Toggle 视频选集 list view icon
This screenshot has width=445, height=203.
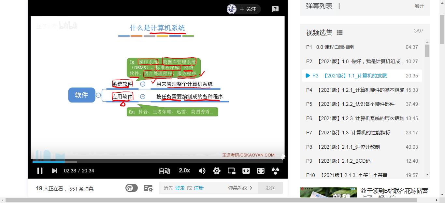tap(339, 33)
